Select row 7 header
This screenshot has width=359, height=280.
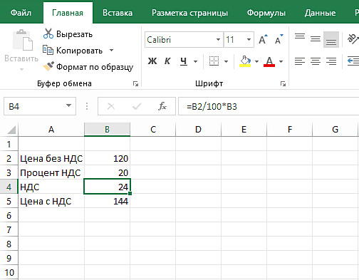(x=9, y=229)
